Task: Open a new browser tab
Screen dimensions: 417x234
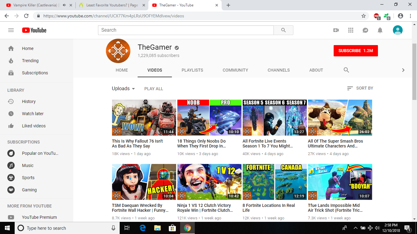Action: click(228, 5)
